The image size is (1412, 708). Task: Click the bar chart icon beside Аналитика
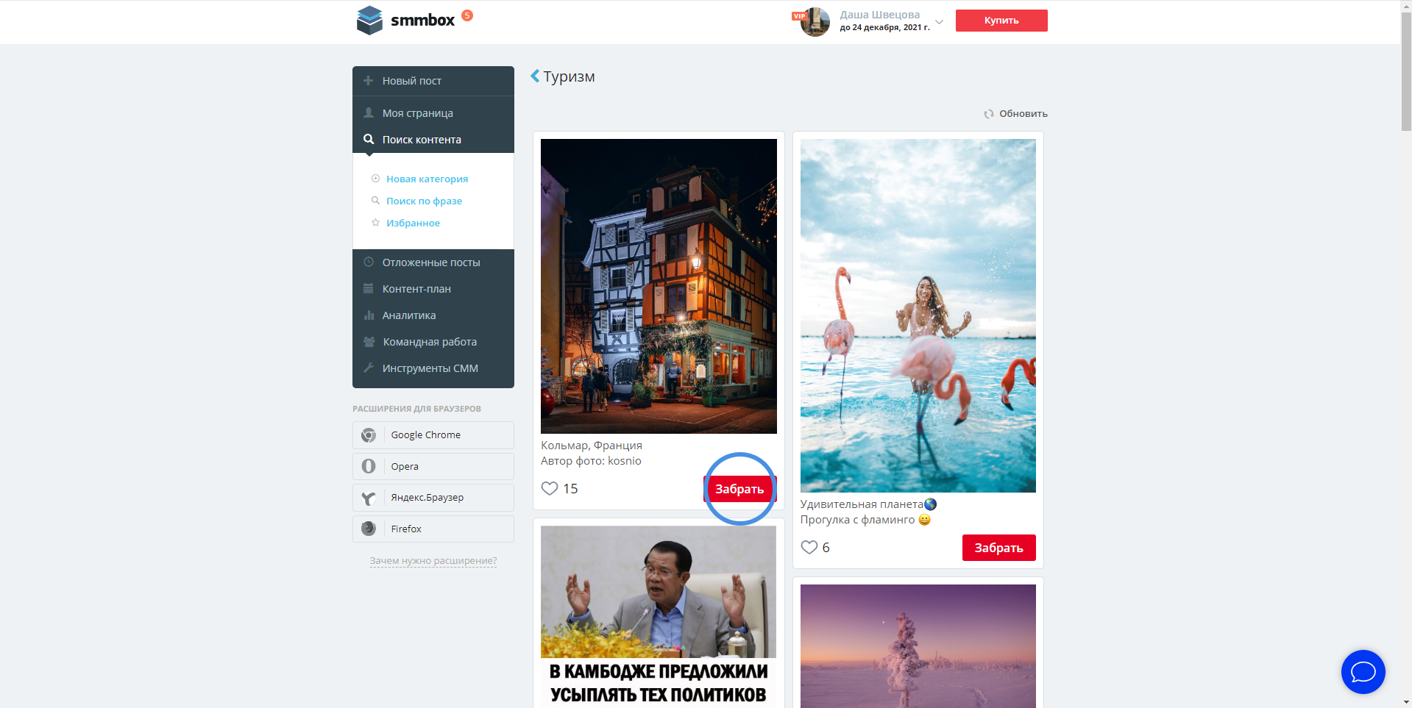pyautogui.click(x=369, y=315)
